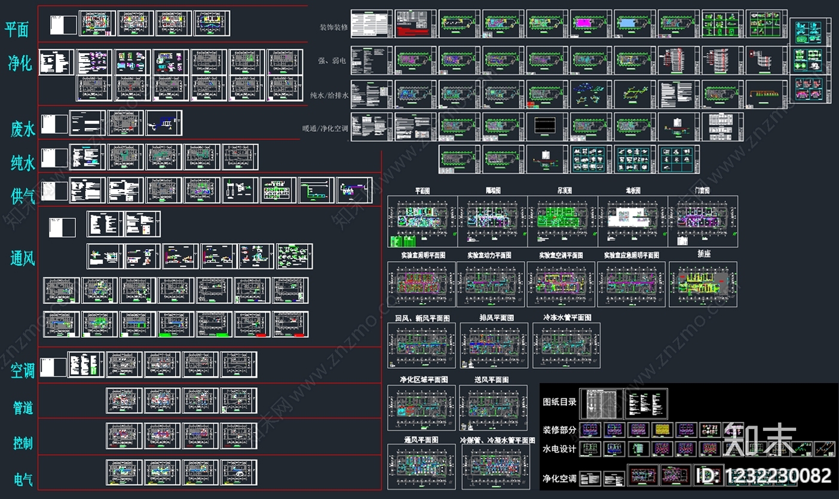Viewport: 839px width, 499px height.
Task: Click the 回风、新风平面图 title
Action: (x=421, y=319)
